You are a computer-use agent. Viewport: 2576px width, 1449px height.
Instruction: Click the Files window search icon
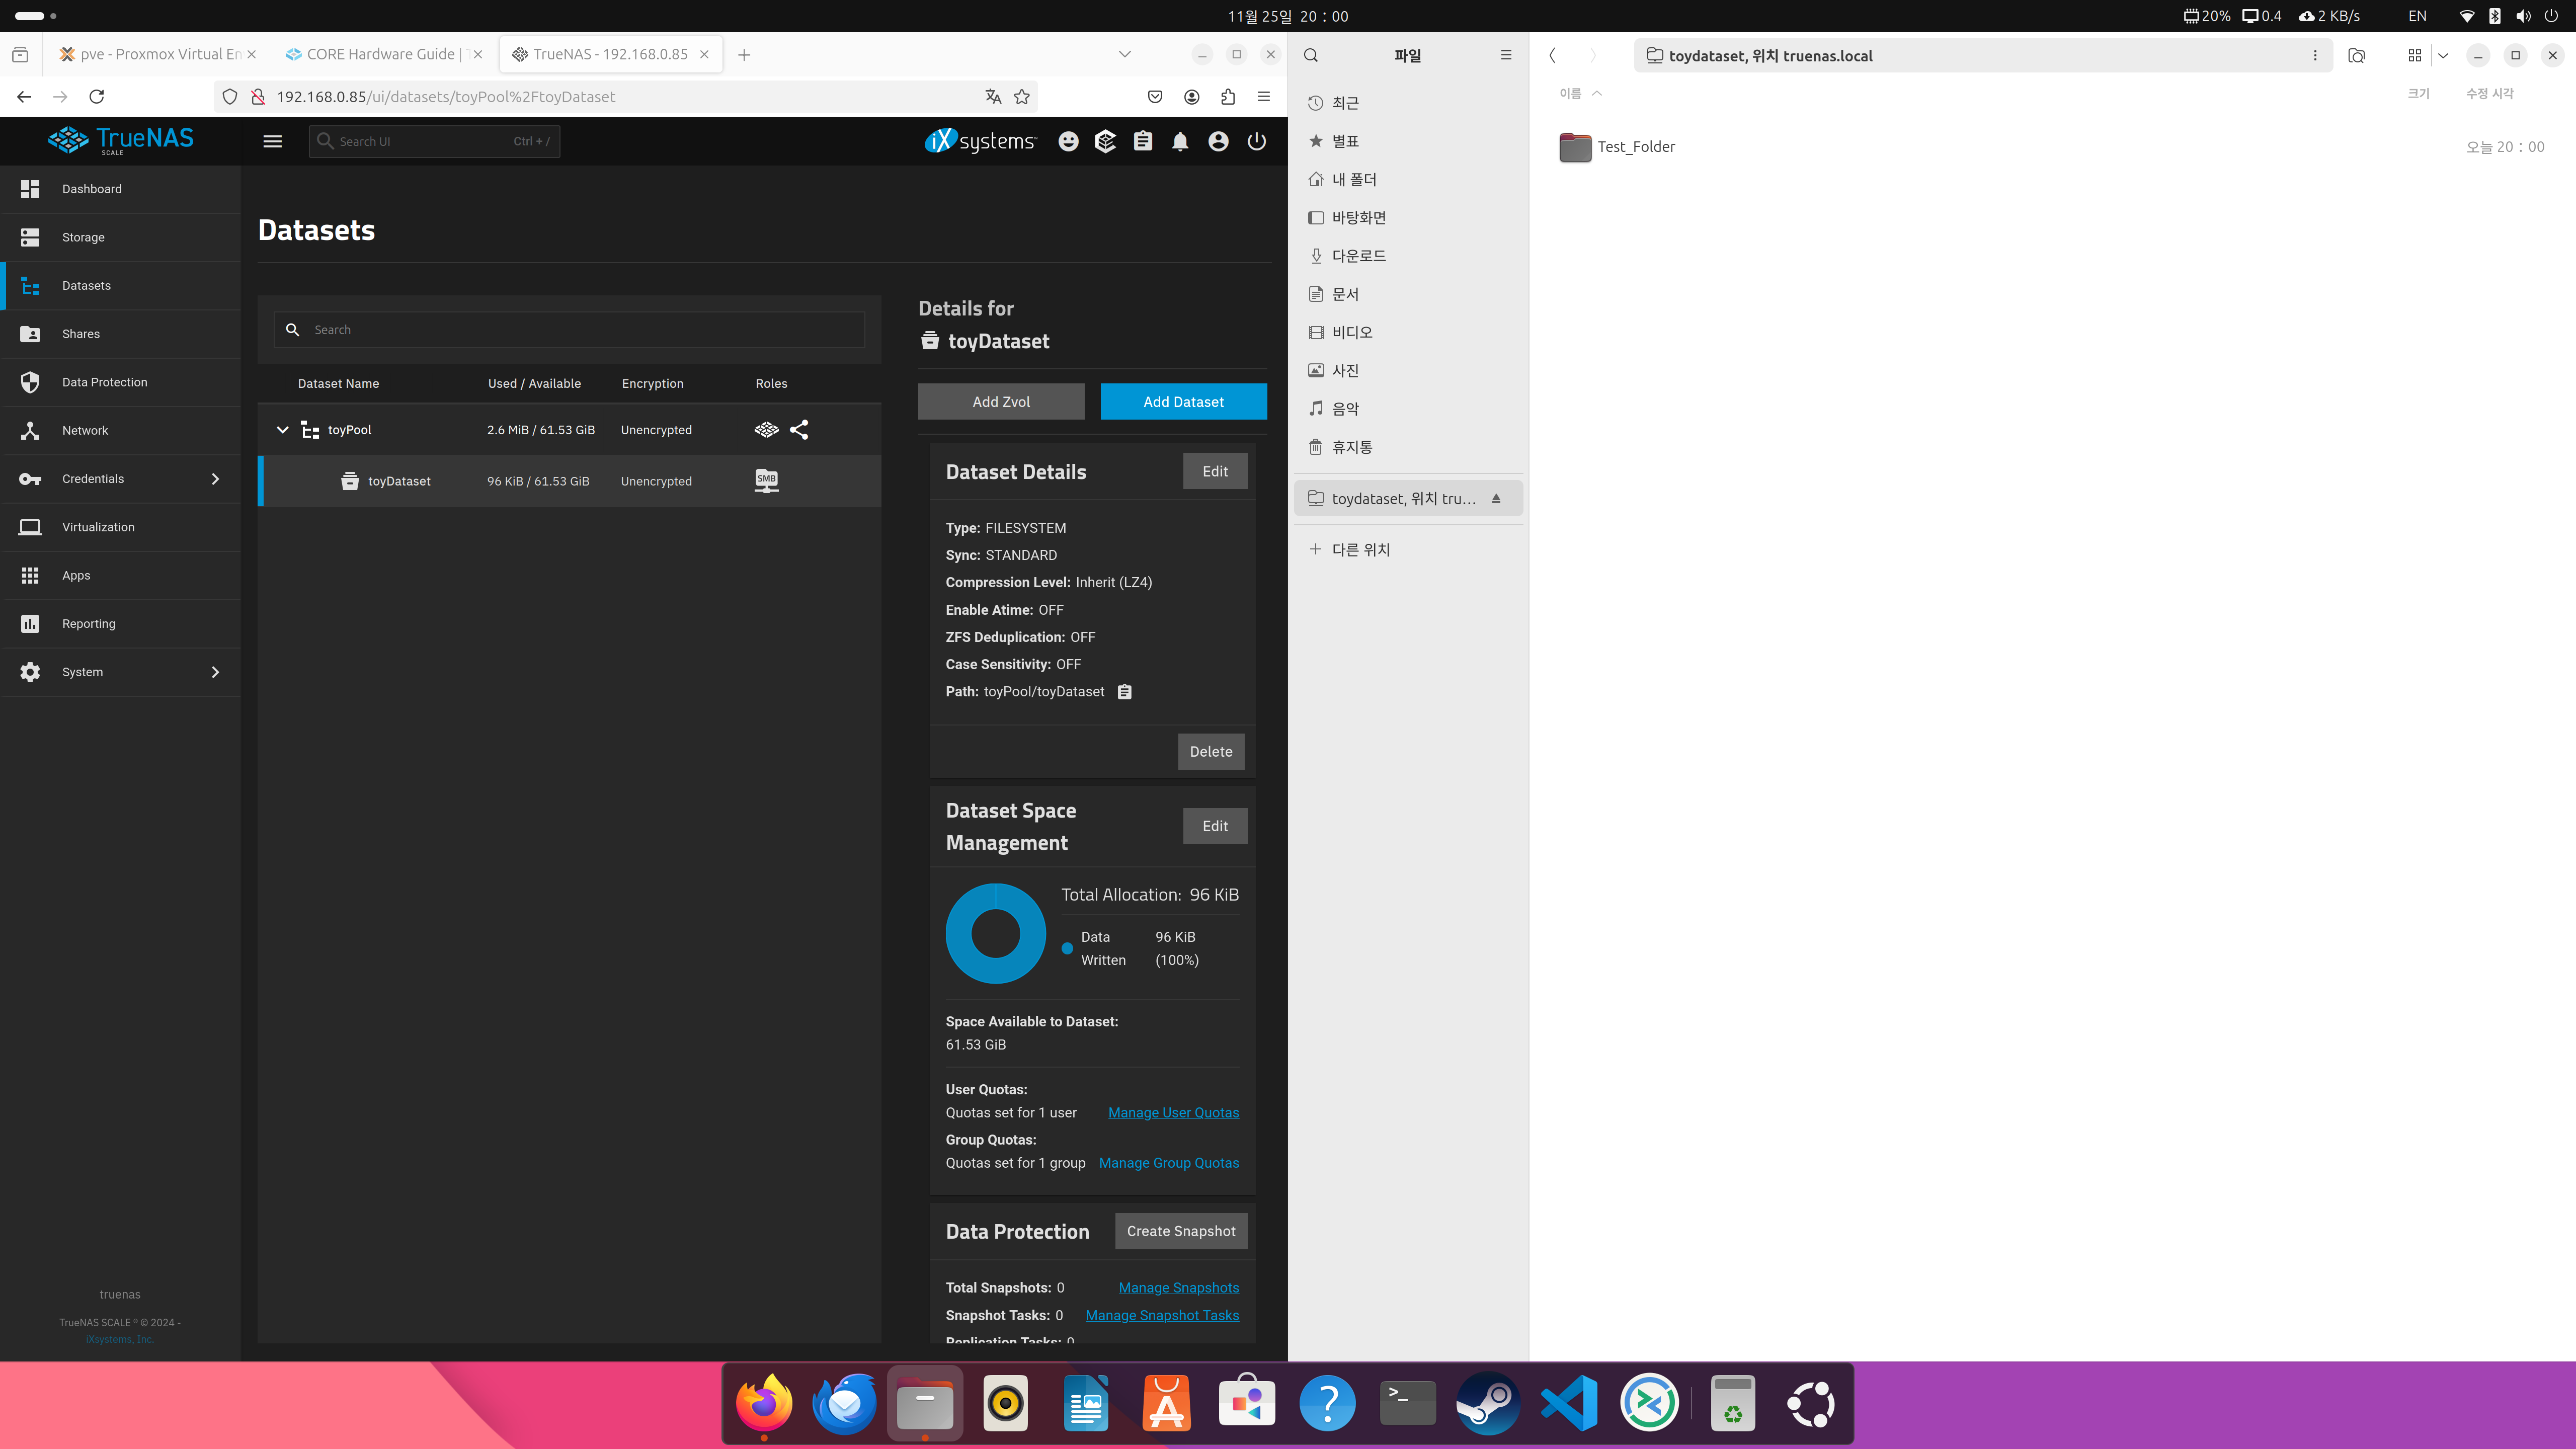click(1311, 56)
